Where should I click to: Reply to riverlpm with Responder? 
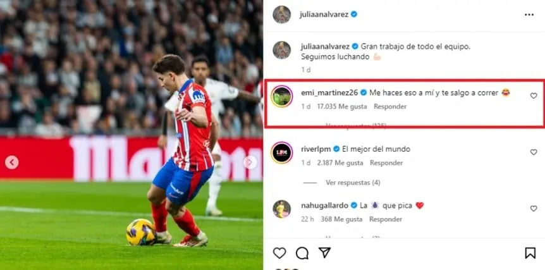coord(386,163)
